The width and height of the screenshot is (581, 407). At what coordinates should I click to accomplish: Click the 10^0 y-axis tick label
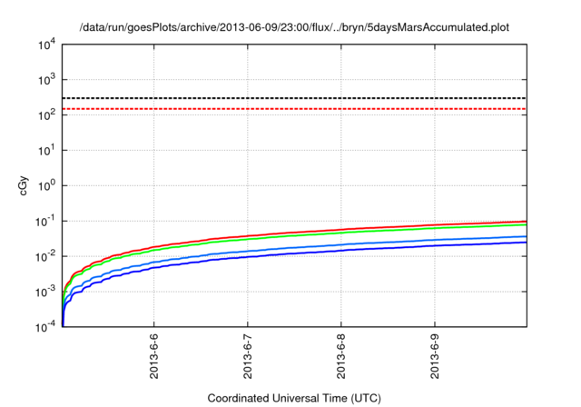pyautogui.click(x=47, y=185)
